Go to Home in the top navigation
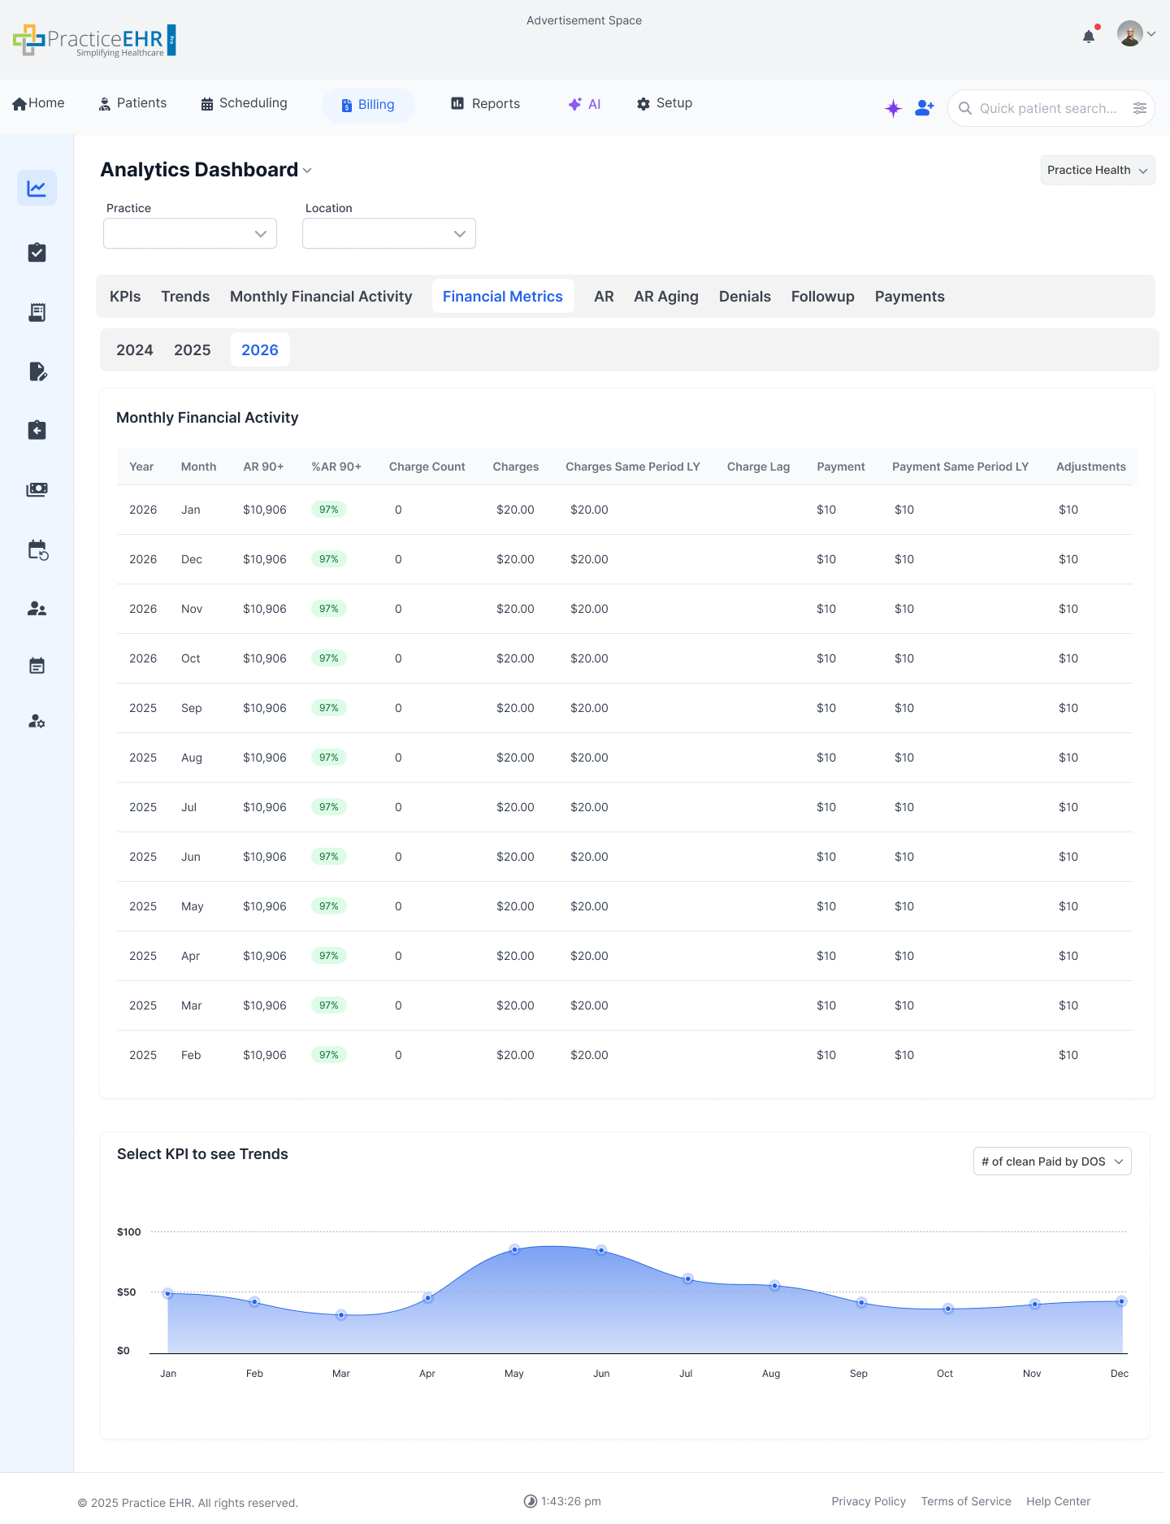The width and height of the screenshot is (1170, 1524). coord(38,103)
